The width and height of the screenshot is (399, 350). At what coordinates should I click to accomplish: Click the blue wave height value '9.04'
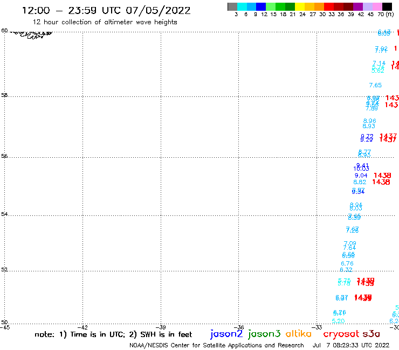point(361,176)
